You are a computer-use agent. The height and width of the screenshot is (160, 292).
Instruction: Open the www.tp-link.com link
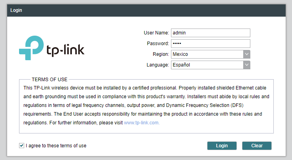point(142,123)
